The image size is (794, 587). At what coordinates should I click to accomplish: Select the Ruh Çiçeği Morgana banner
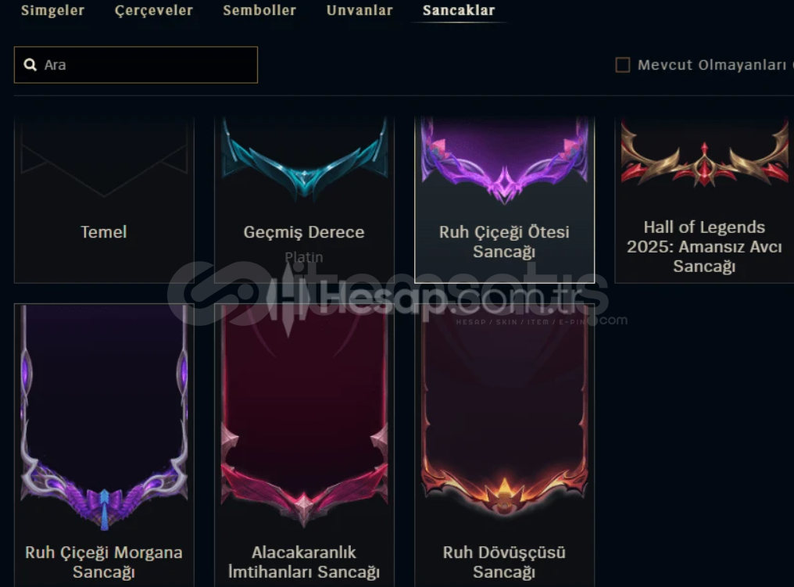[x=104, y=446]
